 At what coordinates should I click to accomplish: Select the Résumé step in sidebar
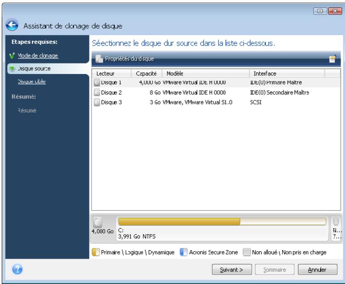(x=27, y=110)
